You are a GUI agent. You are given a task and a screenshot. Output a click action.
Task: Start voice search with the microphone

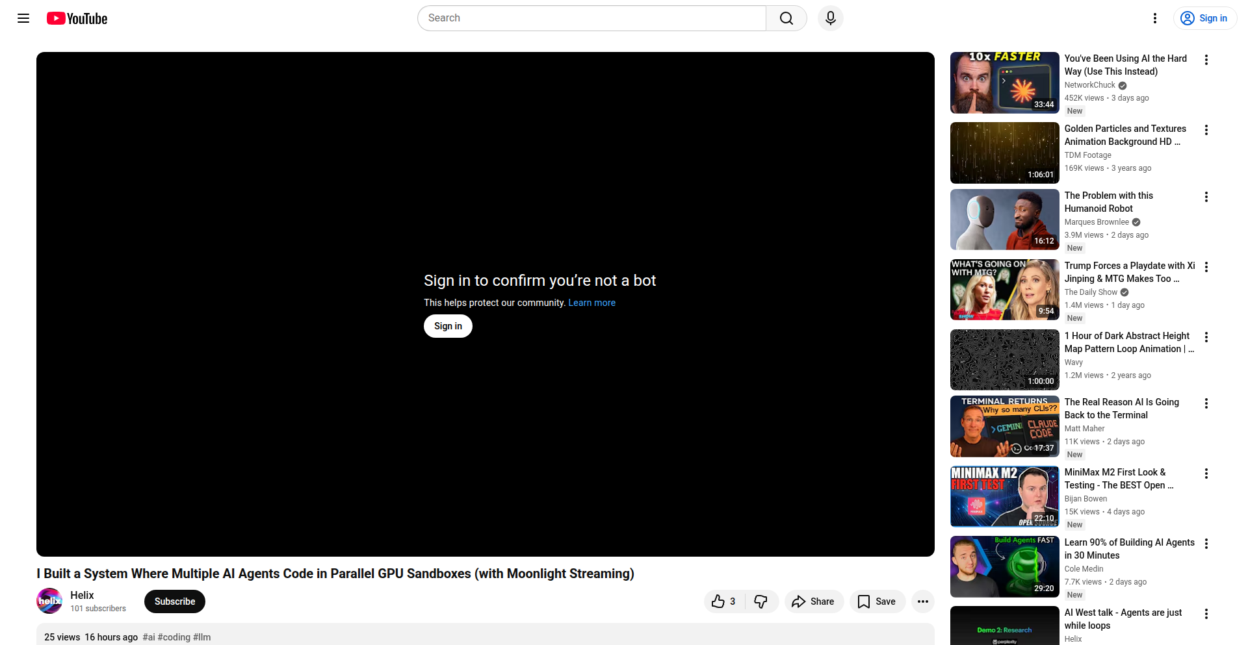pos(831,18)
